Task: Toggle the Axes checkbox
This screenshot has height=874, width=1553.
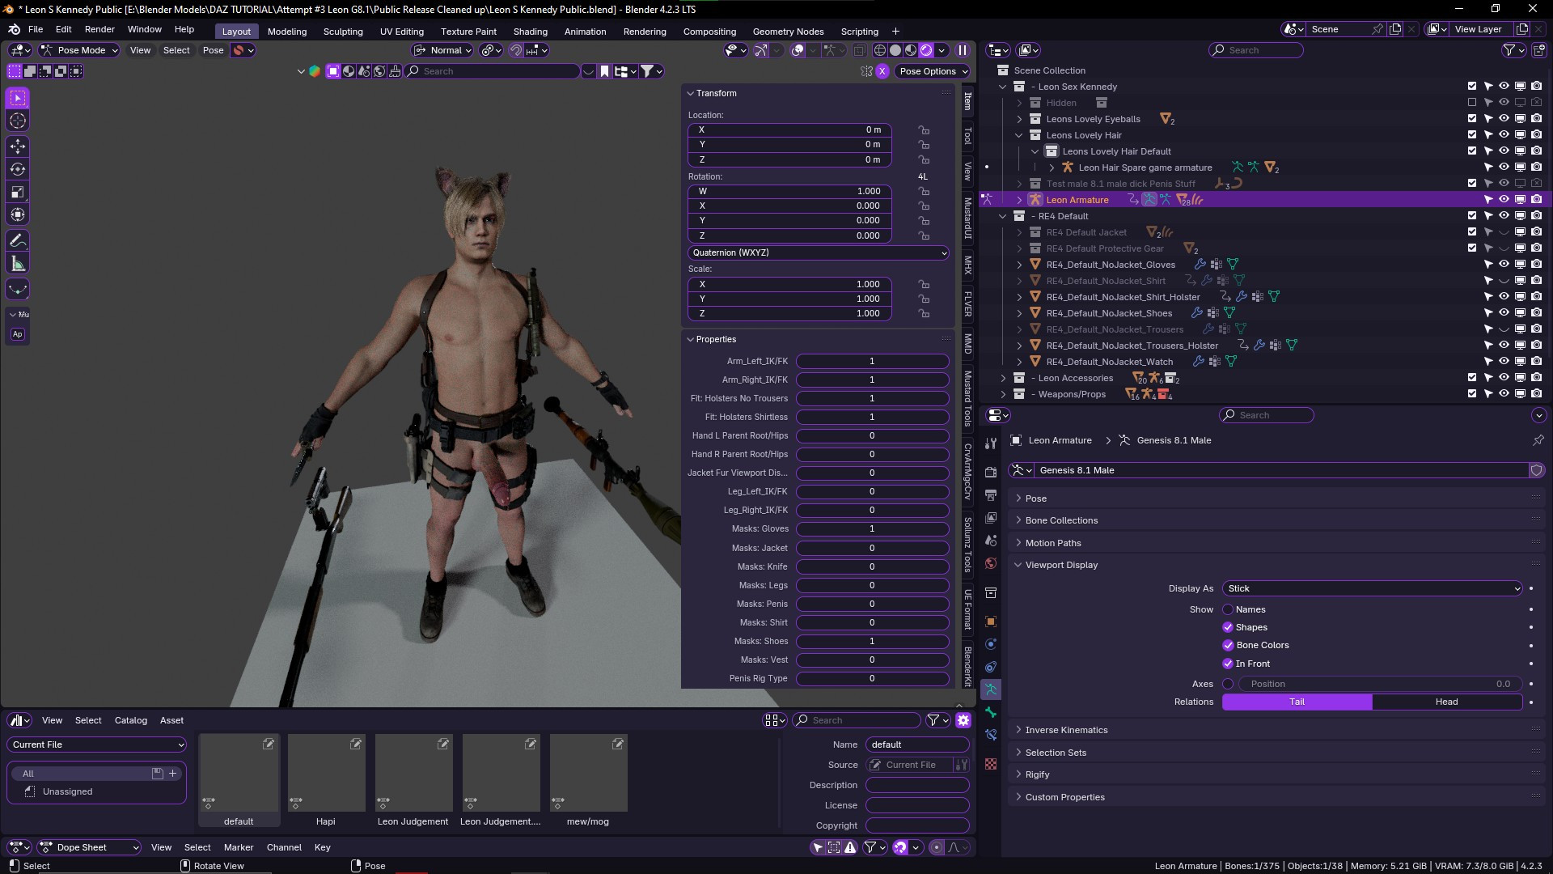Action: [x=1228, y=684]
